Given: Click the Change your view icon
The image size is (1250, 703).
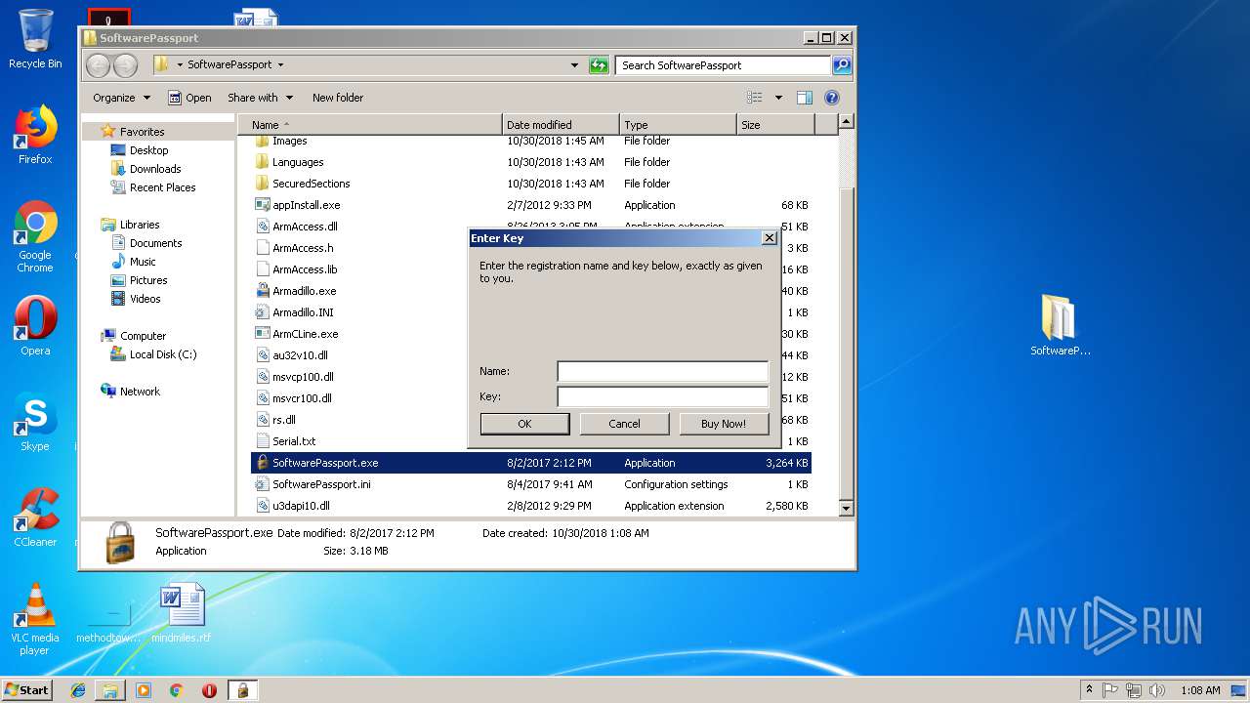Looking at the screenshot, I should coord(754,98).
